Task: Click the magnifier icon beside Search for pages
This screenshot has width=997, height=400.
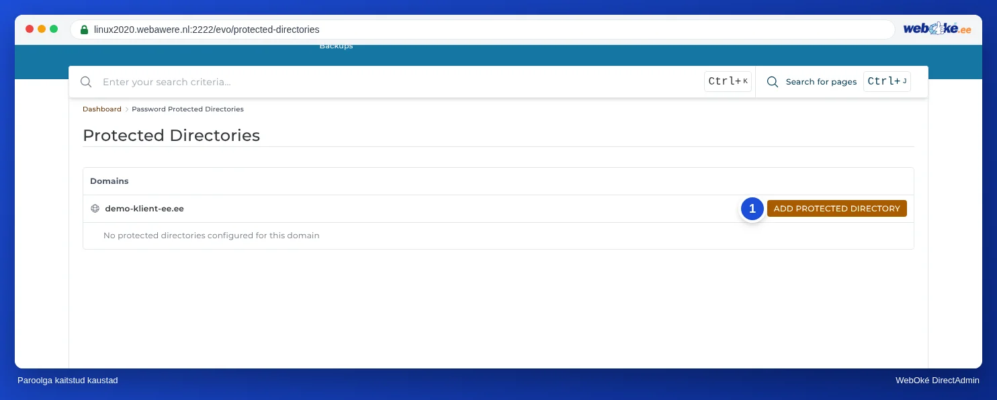Action: point(773,82)
